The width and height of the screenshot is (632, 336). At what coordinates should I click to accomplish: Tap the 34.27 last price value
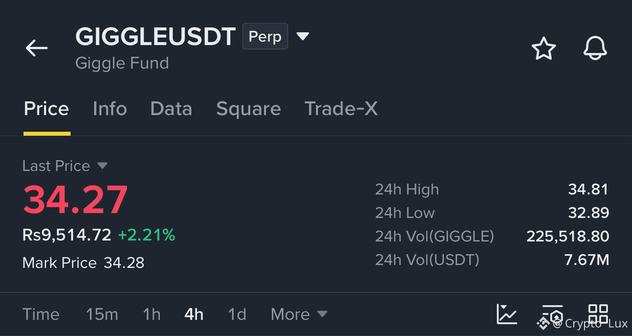point(75,200)
